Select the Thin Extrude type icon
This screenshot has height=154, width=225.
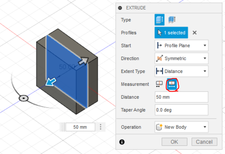pos(172,19)
